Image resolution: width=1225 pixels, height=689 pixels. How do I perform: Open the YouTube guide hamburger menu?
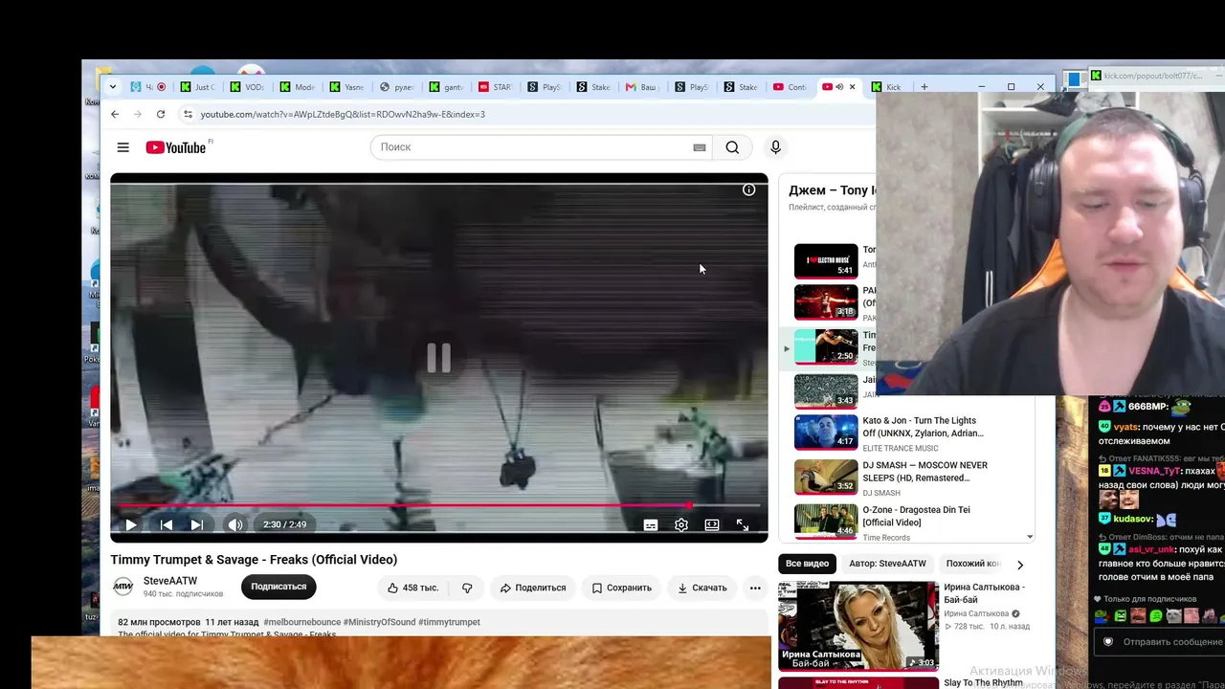pos(123,147)
